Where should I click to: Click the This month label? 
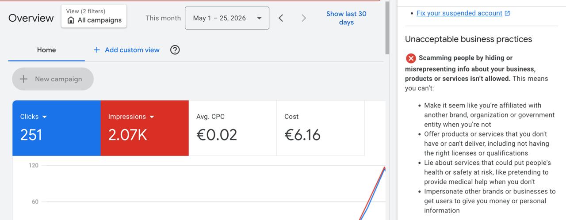(x=163, y=18)
